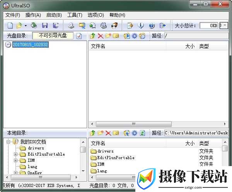Open the 操作(A) menu

(33, 15)
